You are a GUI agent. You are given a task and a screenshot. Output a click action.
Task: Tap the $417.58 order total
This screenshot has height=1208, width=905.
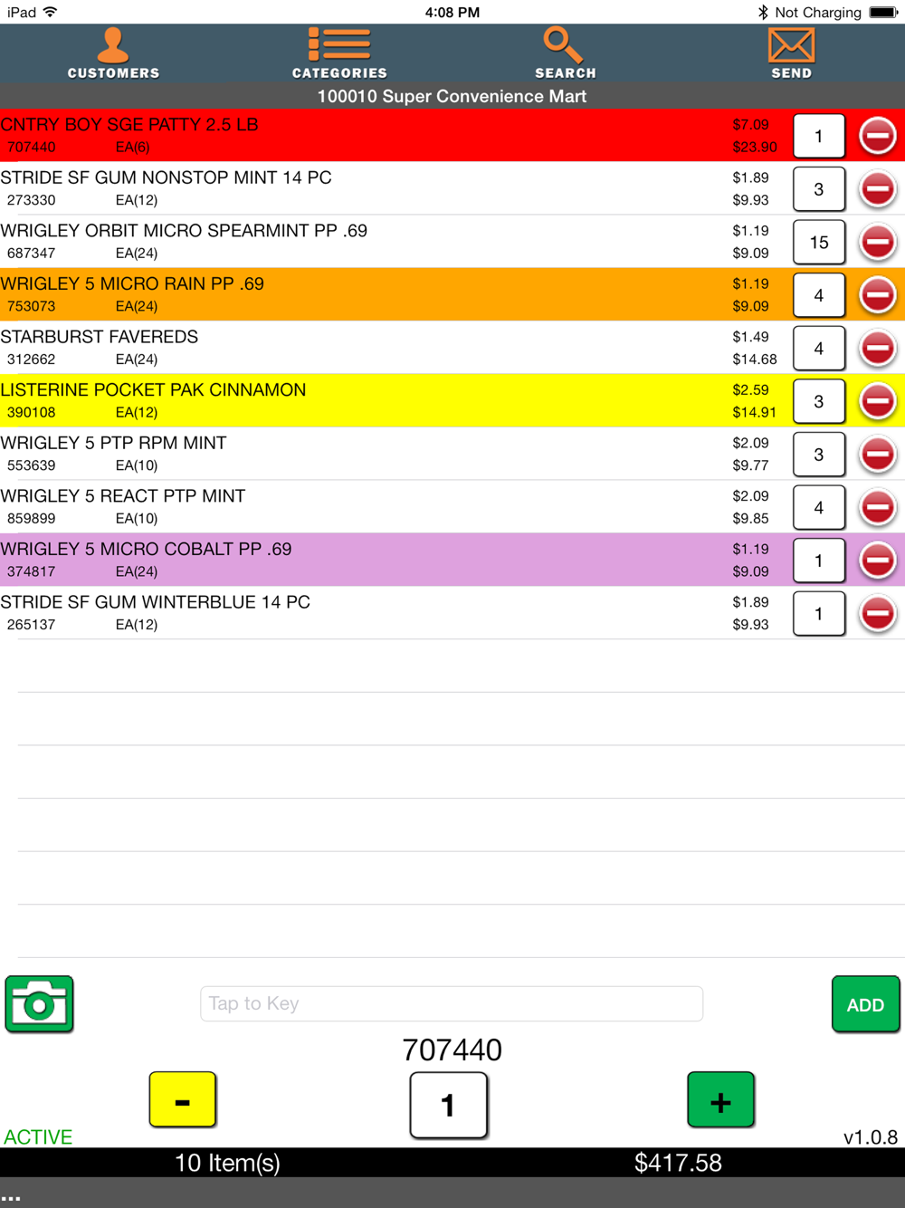678,1163
